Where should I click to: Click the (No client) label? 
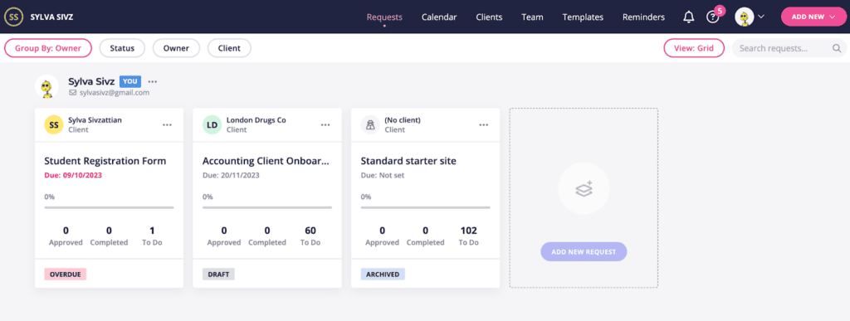403,120
